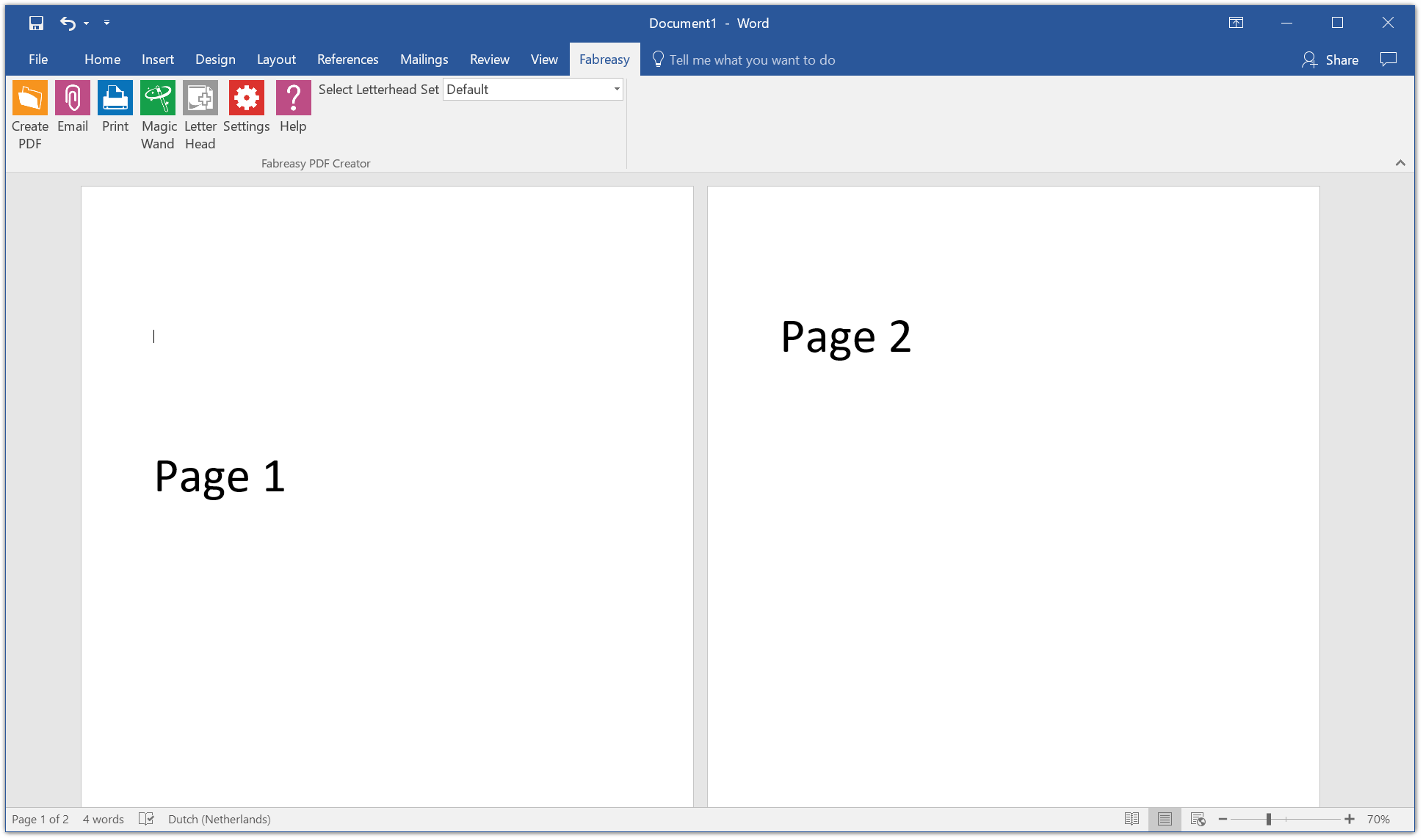The height and width of the screenshot is (838, 1423).
Task: Click the zoom slider handle
Action: (x=1268, y=819)
